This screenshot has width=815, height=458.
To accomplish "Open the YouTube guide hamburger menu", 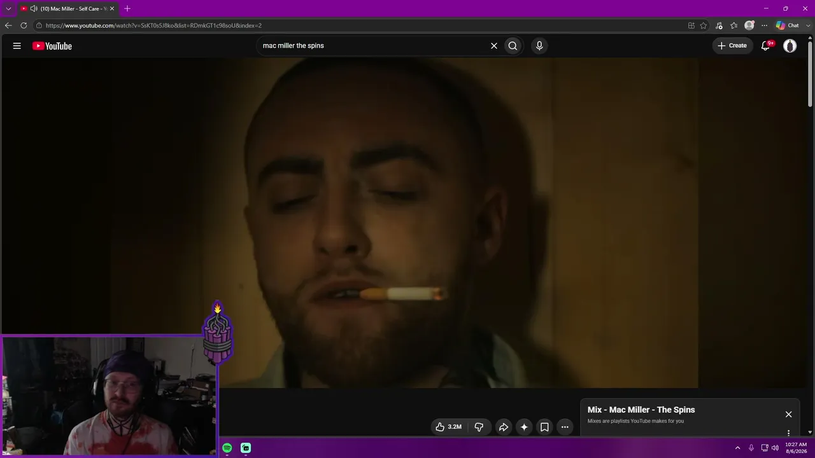I will coord(17,46).
